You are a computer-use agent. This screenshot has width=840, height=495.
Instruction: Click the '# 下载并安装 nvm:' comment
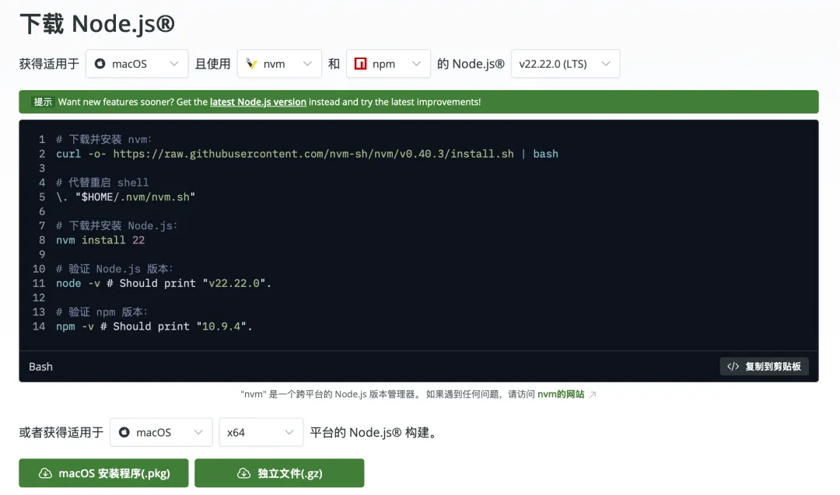coord(104,140)
